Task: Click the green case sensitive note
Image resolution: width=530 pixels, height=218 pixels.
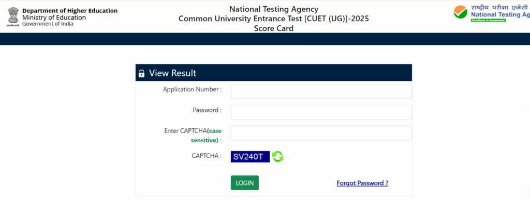Action: (x=206, y=136)
